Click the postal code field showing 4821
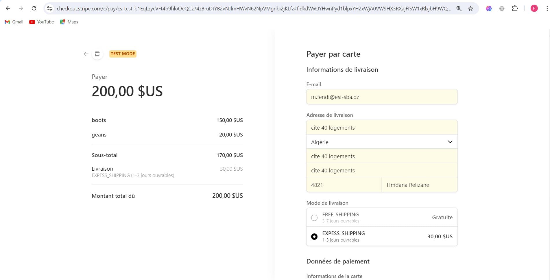Viewport: 550px width, 280px height. click(x=344, y=185)
